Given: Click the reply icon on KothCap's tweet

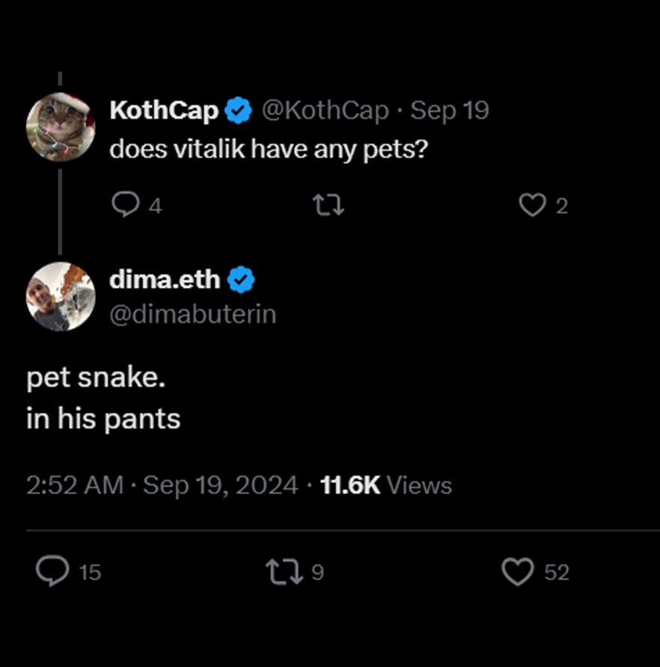Looking at the screenshot, I should point(125,205).
